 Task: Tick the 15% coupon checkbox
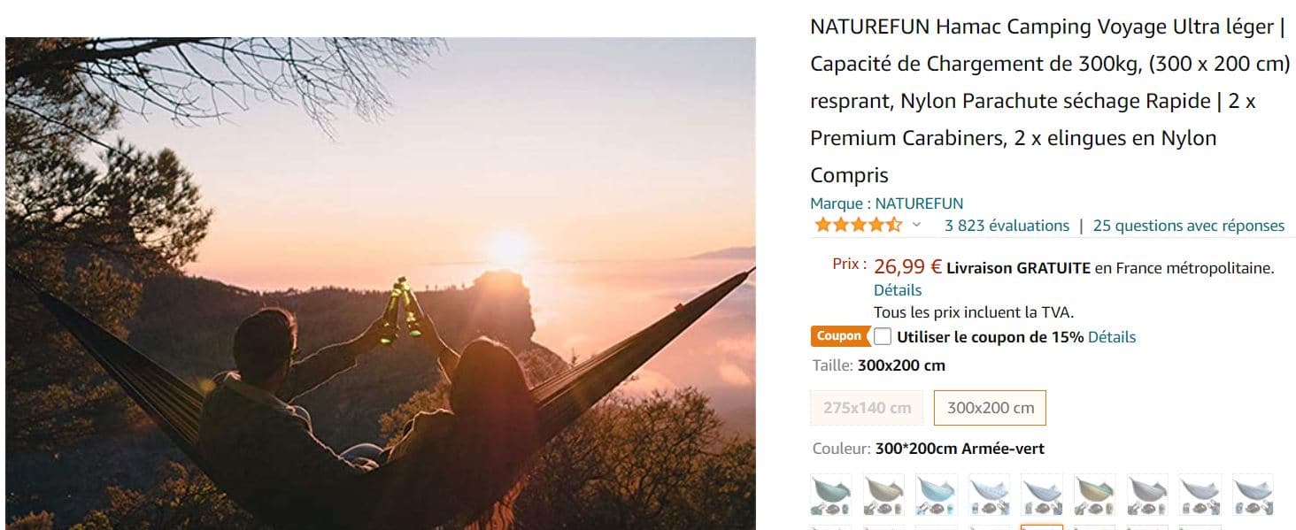(883, 336)
